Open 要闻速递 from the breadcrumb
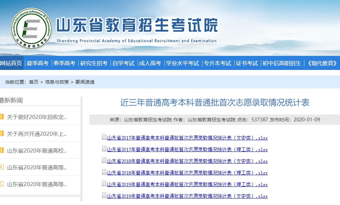Image resolution: width=340 pixels, height=205 pixels. pos(85,82)
